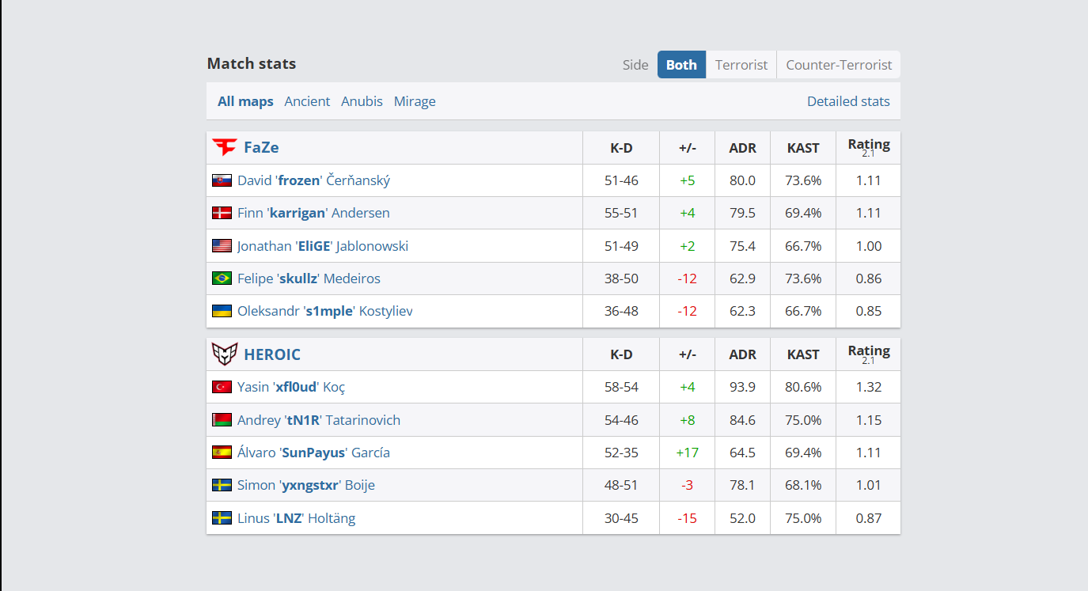
Task: Click xfl0ud's rating value 1.32
Action: tap(869, 387)
